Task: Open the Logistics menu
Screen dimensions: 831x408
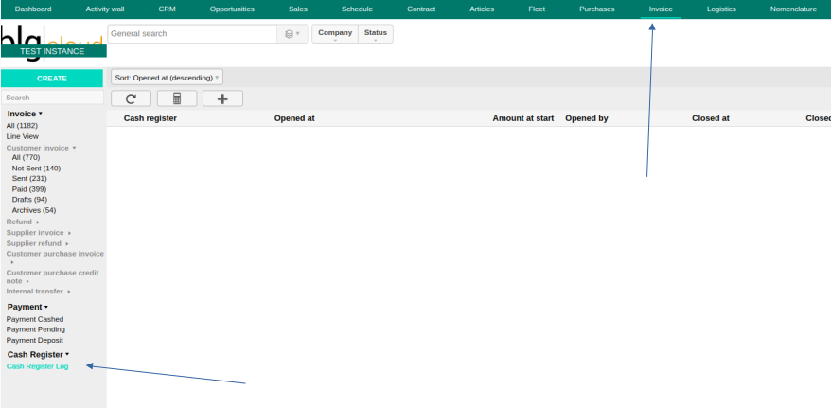Action: coord(721,9)
